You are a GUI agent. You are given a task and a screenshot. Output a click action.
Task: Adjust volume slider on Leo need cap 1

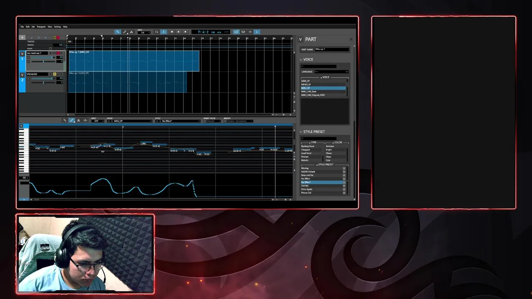tap(43, 57)
